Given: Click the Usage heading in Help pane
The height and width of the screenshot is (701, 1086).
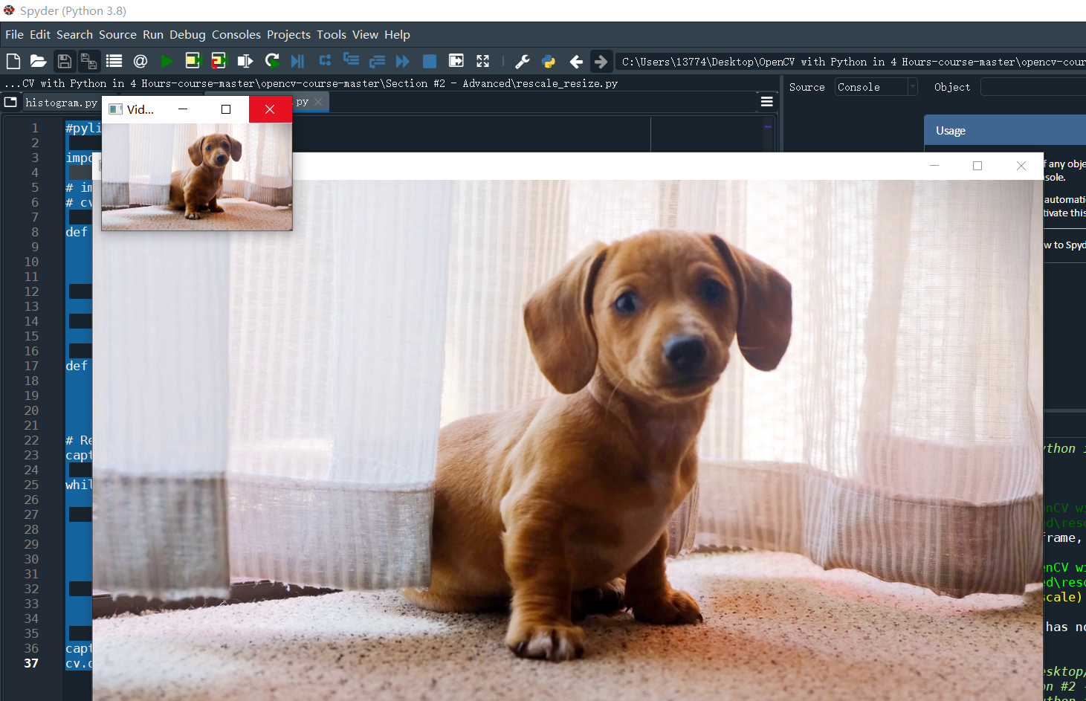Looking at the screenshot, I should tap(951, 131).
